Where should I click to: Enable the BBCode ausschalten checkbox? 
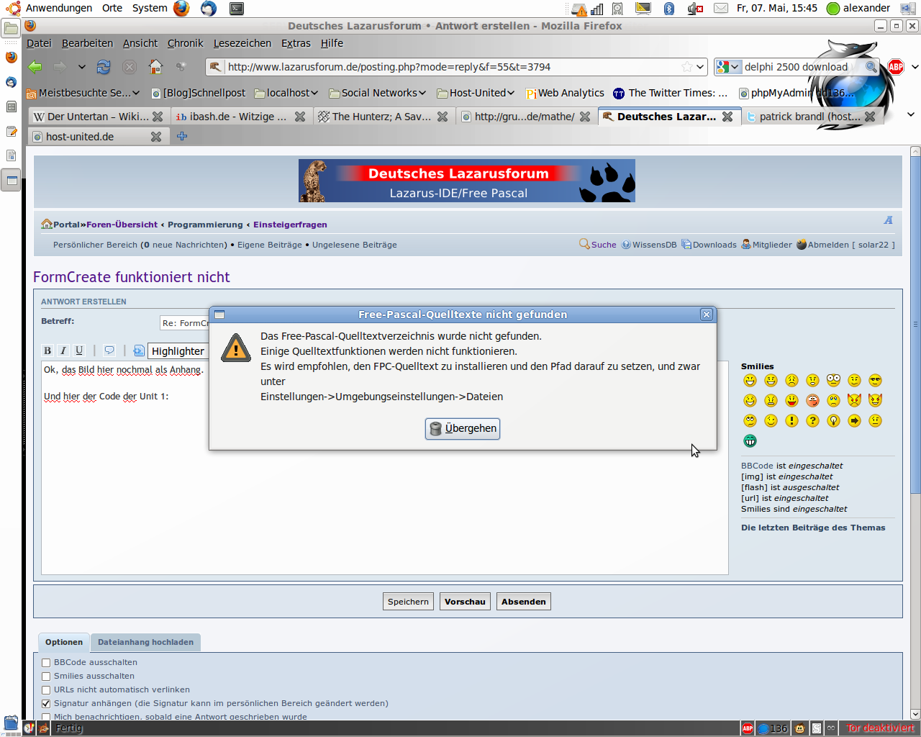tap(46, 663)
